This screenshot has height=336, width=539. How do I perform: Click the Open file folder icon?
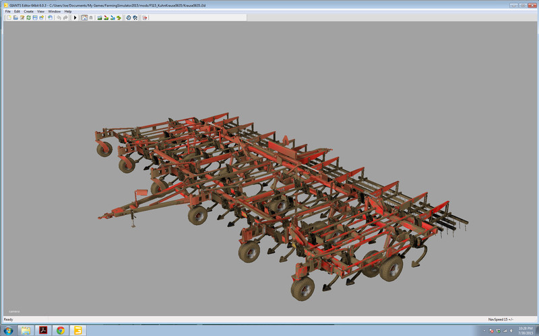click(x=15, y=17)
